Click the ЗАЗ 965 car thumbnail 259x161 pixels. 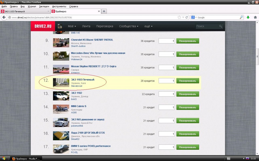pos(61,122)
